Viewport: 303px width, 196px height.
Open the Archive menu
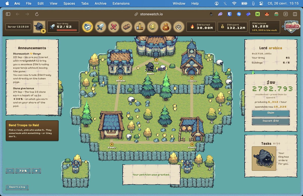coord(100,4)
